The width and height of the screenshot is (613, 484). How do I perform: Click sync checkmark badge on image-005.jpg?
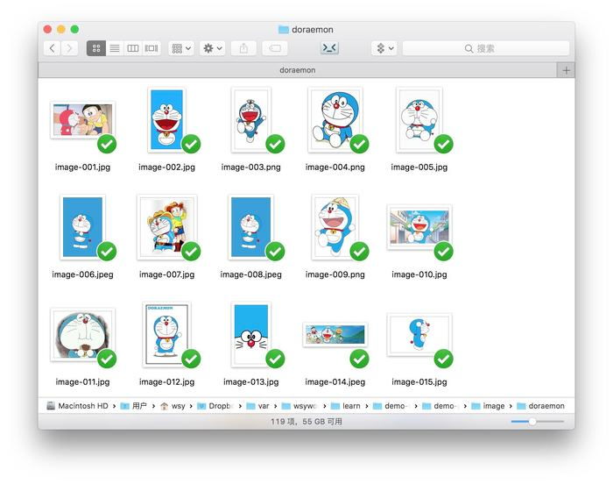coord(444,144)
